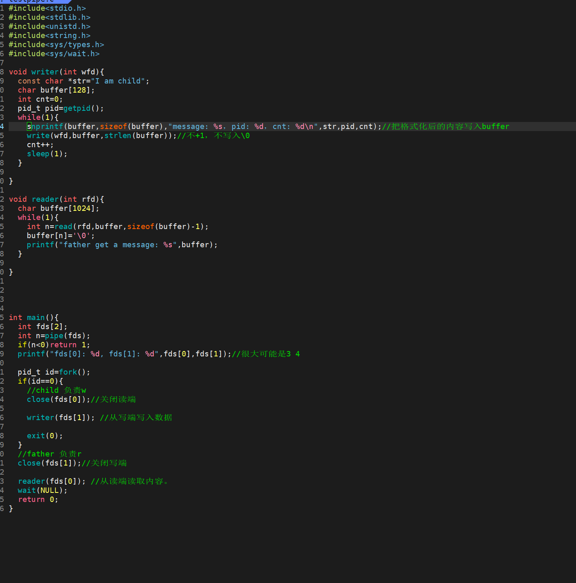Click the "void reader(int rfd){" declaration

56,199
